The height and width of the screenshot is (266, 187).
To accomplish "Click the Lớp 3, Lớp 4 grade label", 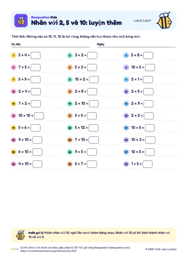I will 142,21.
